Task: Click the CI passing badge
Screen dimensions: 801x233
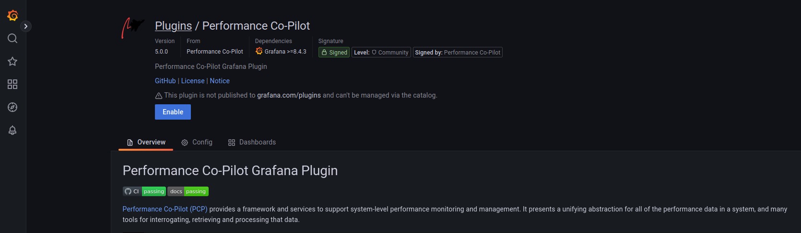Action: point(144,191)
